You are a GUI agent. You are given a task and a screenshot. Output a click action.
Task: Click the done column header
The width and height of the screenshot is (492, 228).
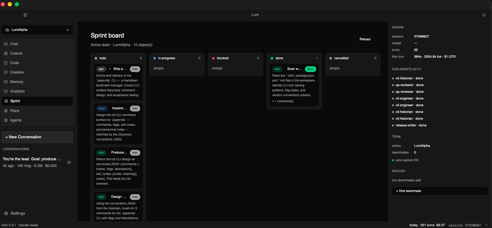click(x=294, y=58)
